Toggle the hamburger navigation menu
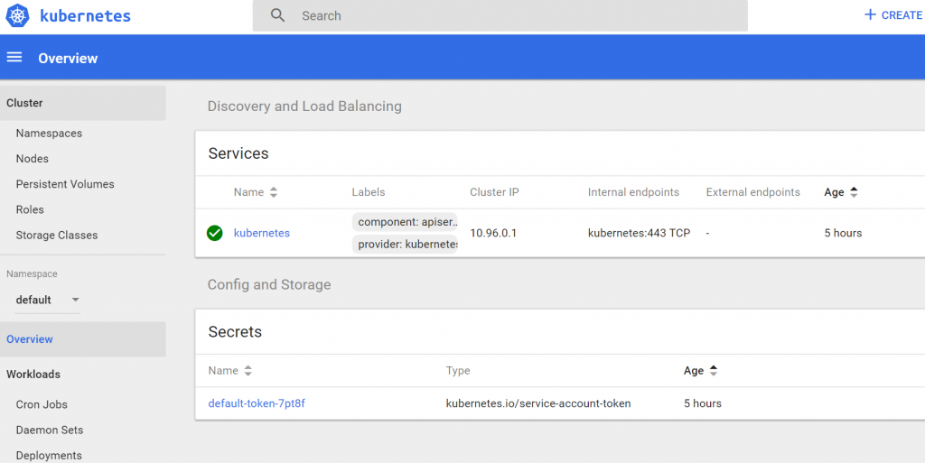This screenshot has width=925, height=463. pyautogui.click(x=14, y=57)
